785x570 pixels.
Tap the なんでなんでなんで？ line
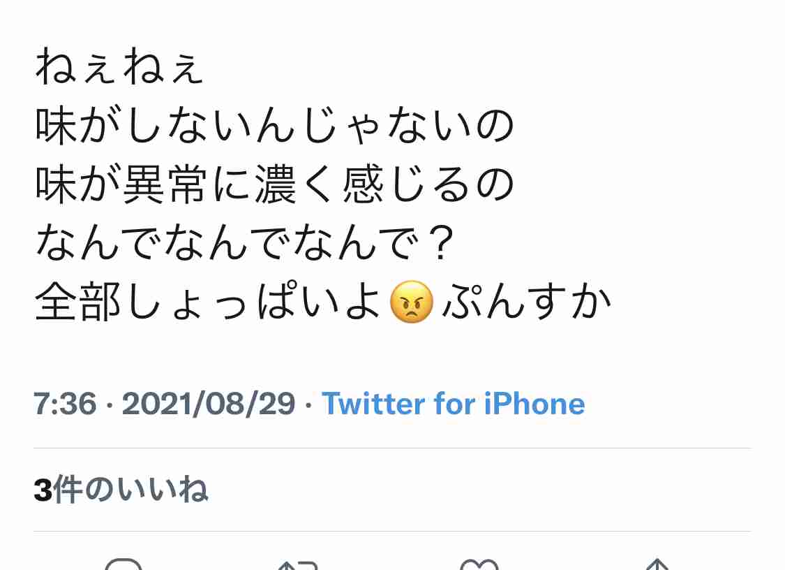245,242
